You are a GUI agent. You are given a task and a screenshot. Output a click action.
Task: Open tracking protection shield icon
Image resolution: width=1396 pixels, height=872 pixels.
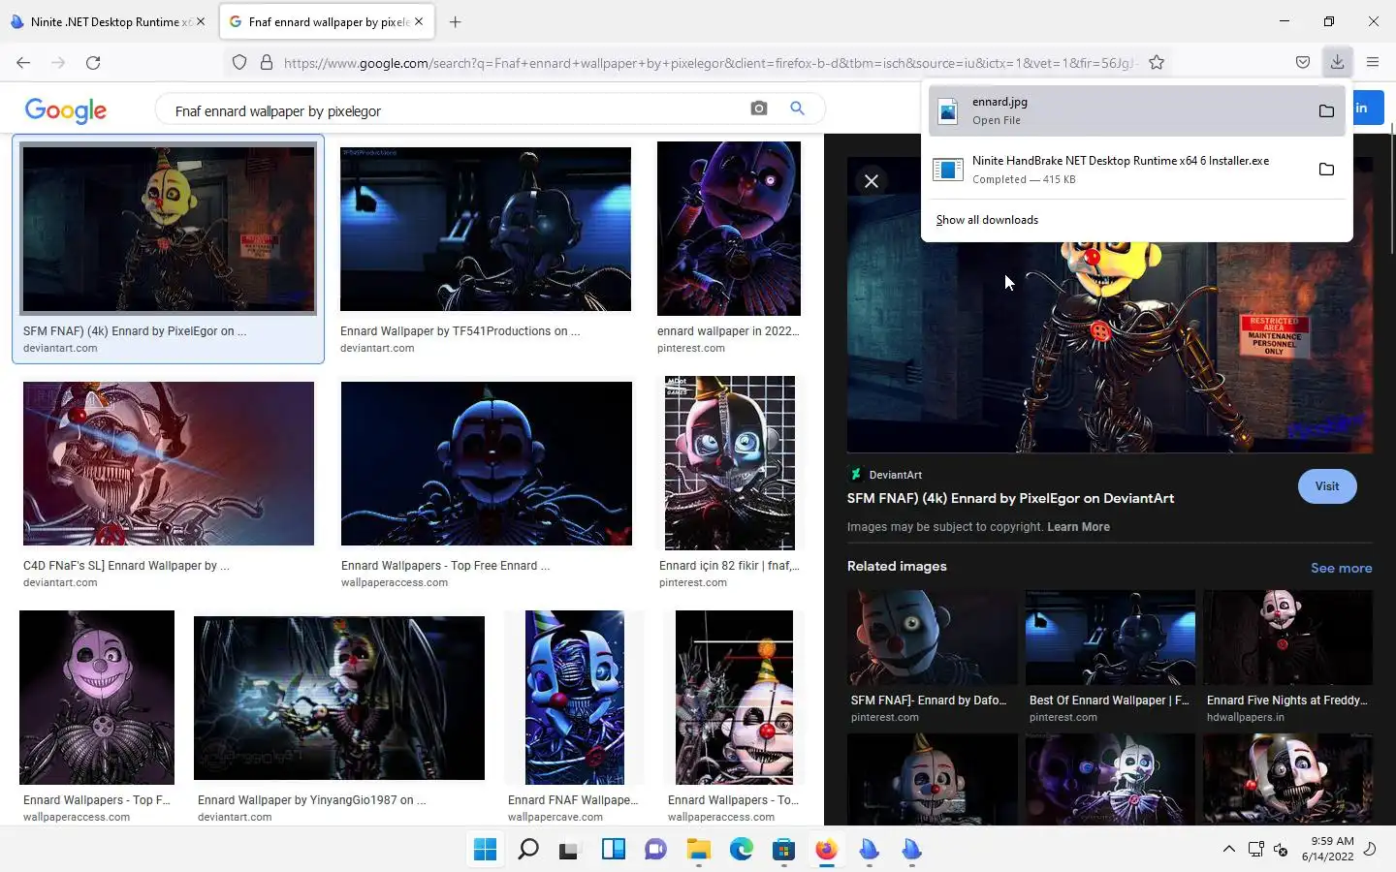[239, 63]
